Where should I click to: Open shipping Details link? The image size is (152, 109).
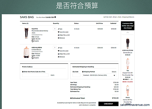click(114, 72)
